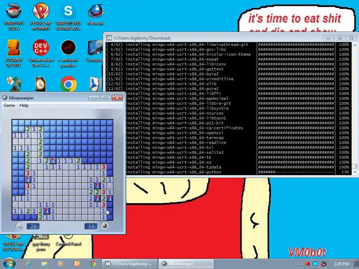
Task: Open the Windows Start orb
Action: [9, 263]
